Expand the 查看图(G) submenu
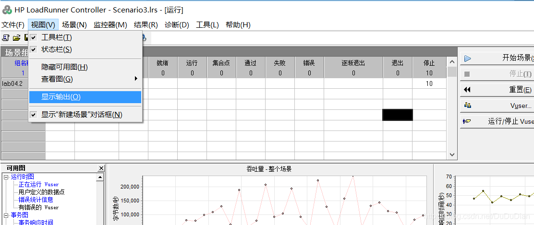Viewport: 534px width, 225px height. click(85, 79)
